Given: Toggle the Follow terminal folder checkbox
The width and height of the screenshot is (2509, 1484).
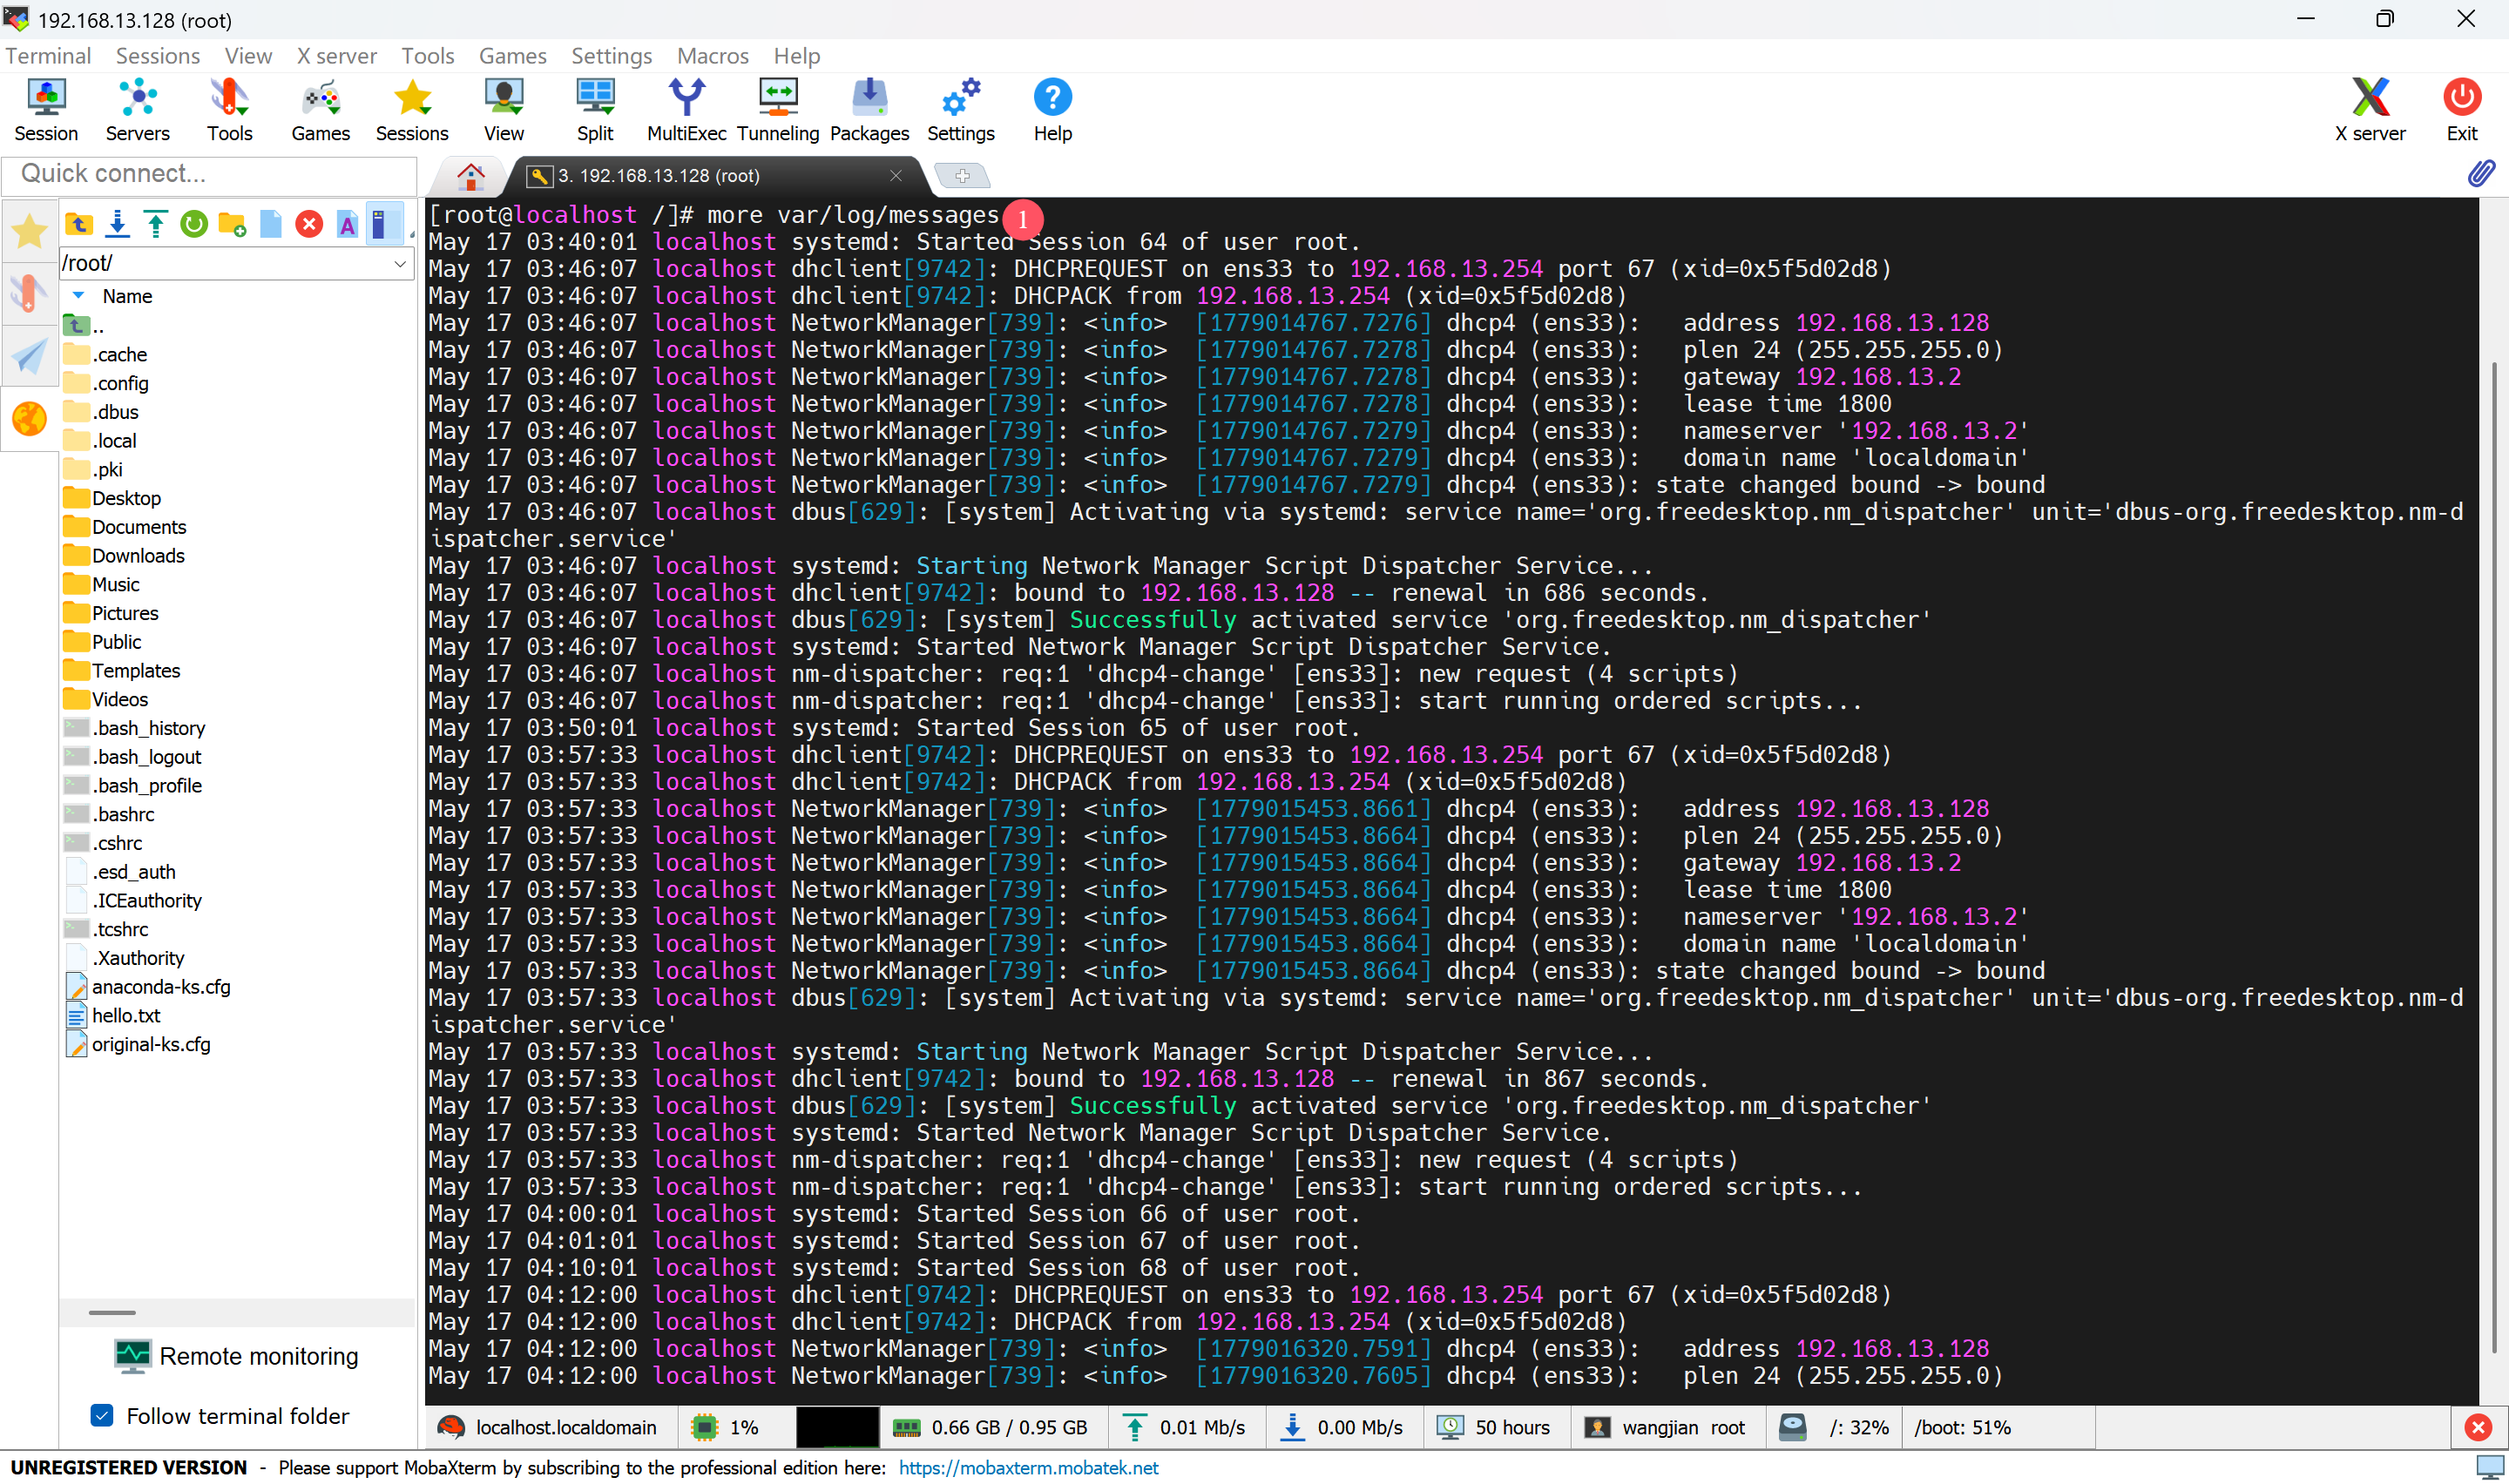Looking at the screenshot, I should pos(102,1415).
